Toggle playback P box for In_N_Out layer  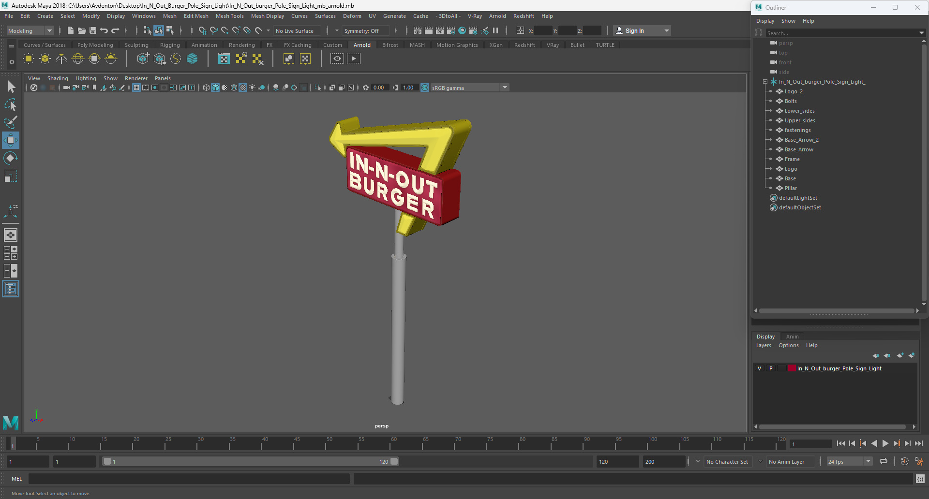[x=771, y=368]
